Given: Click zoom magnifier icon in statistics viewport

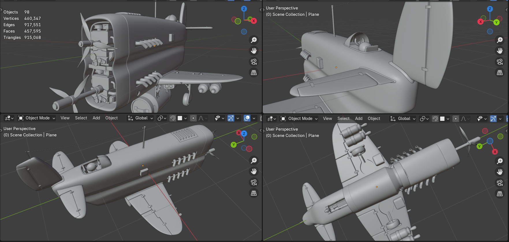Looking at the screenshot, I should coord(254,40).
